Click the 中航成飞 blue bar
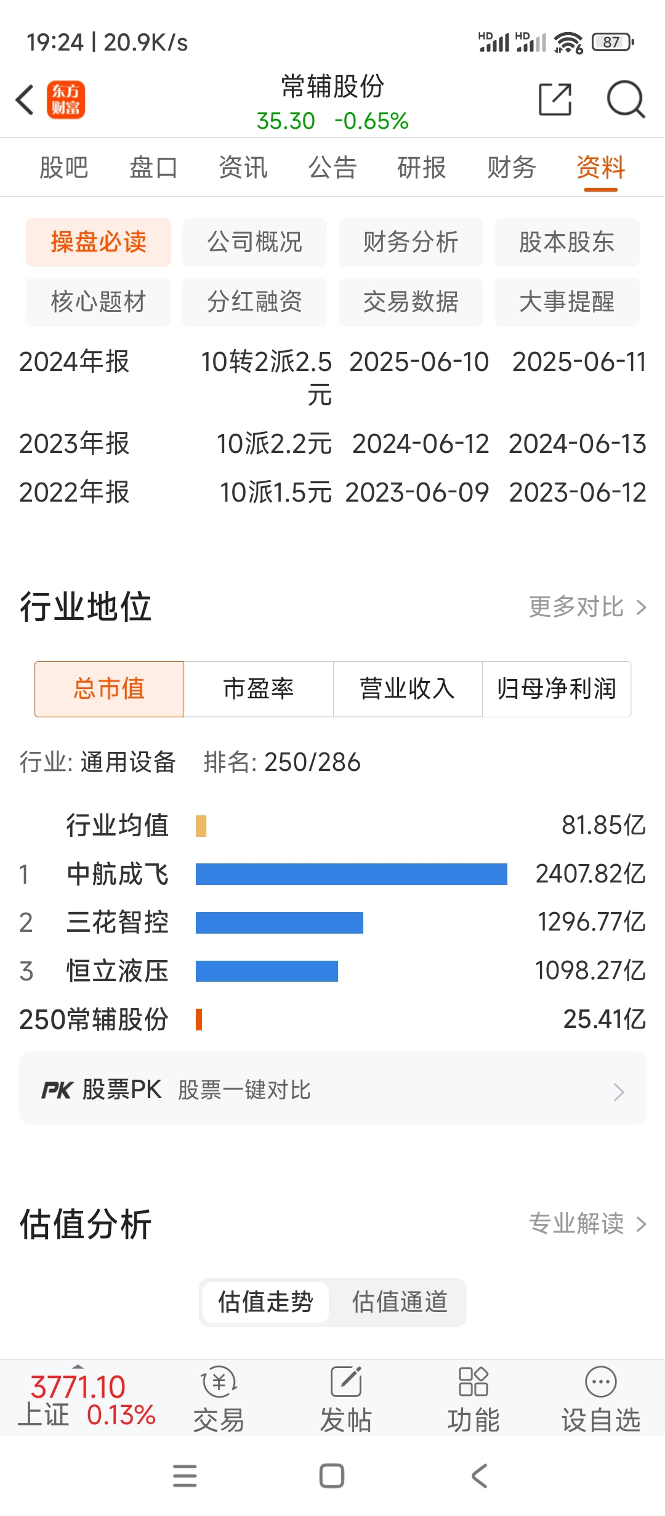 352,874
